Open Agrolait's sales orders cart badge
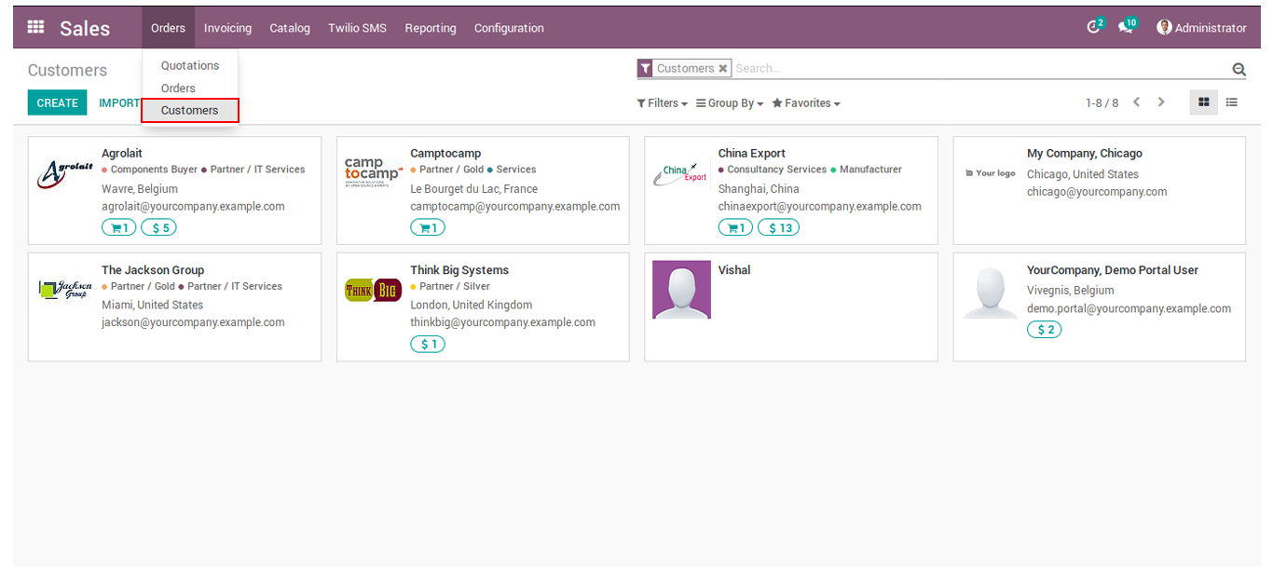 click(x=119, y=227)
